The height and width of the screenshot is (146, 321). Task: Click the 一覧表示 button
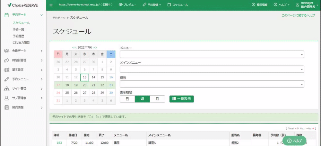coord(182,99)
